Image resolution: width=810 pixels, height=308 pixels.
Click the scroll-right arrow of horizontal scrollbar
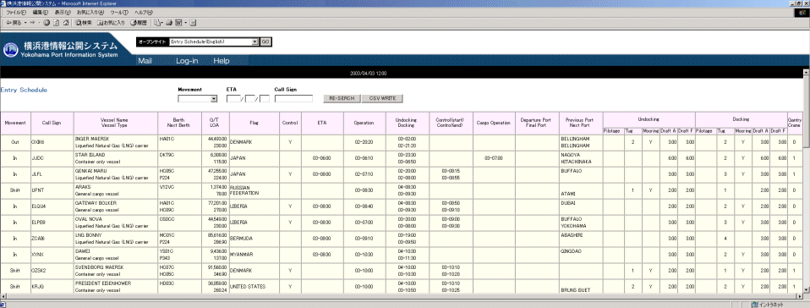[x=800, y=296]
